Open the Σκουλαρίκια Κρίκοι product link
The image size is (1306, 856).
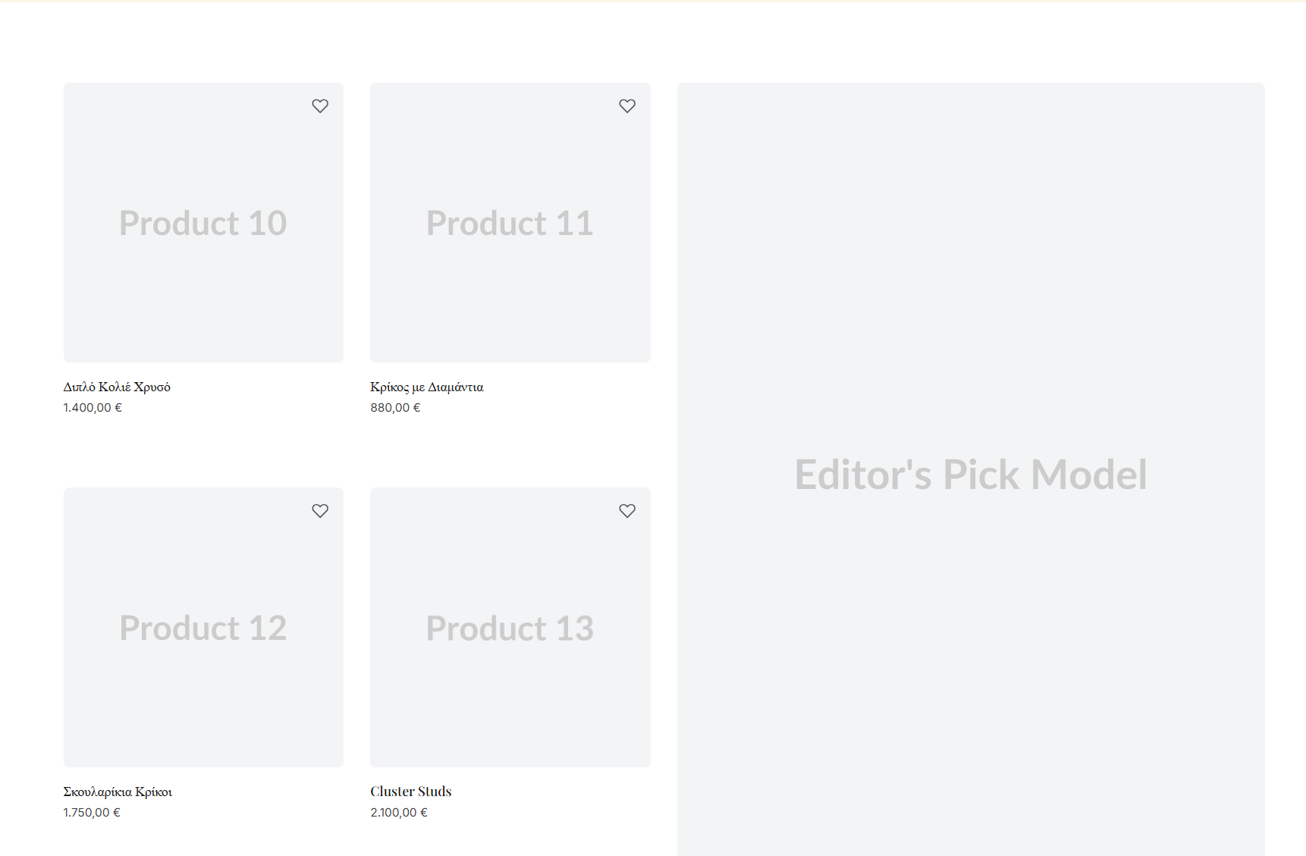coord(118,791)
